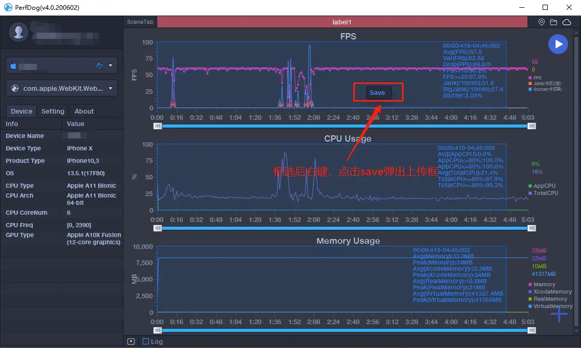The width and height of the screenshot is (581, 348).
Task: Open the folder icon in top bar
Action: coord(554,22)
